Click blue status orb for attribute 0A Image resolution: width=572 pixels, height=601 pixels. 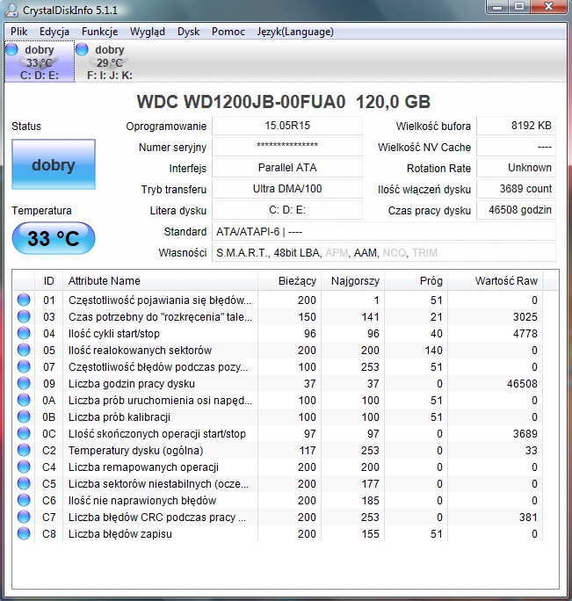(24, 400)
